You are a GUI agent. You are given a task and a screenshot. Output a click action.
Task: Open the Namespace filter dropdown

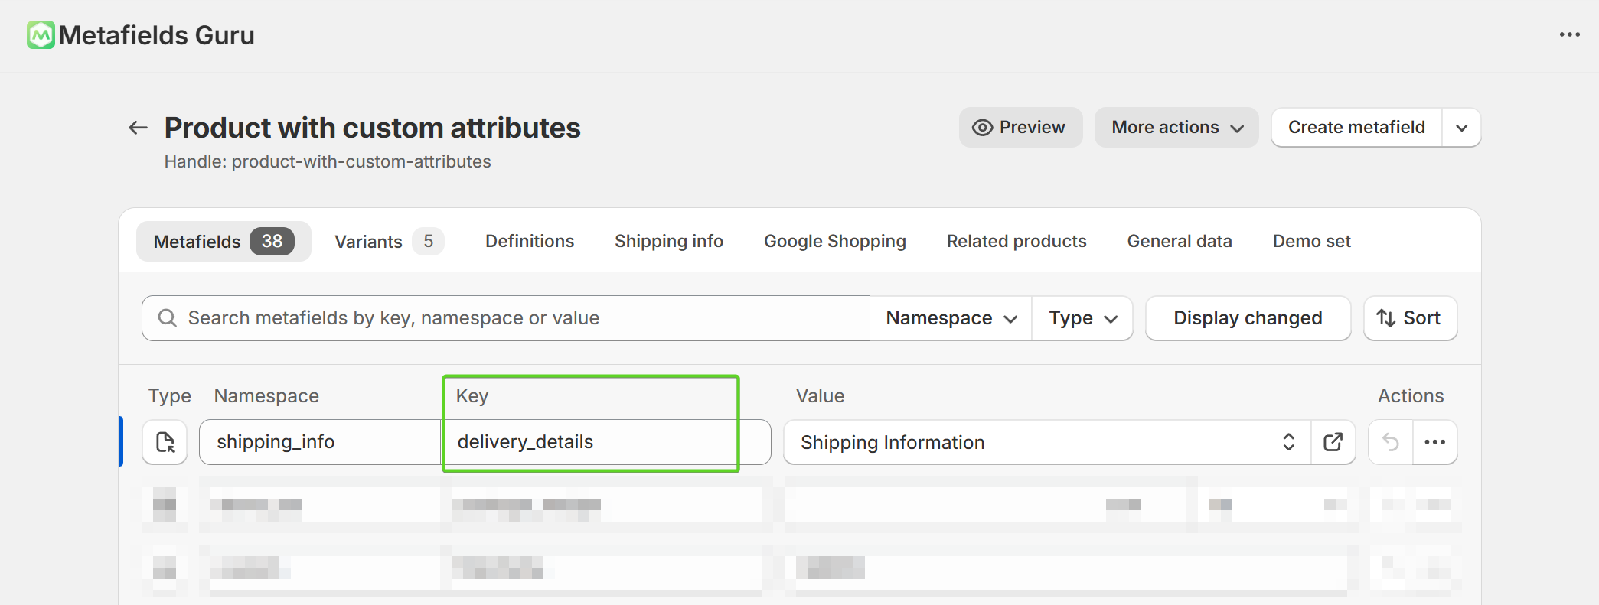point(951,318)
